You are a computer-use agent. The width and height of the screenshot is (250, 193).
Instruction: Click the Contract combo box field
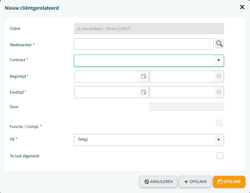pos(149,61)
